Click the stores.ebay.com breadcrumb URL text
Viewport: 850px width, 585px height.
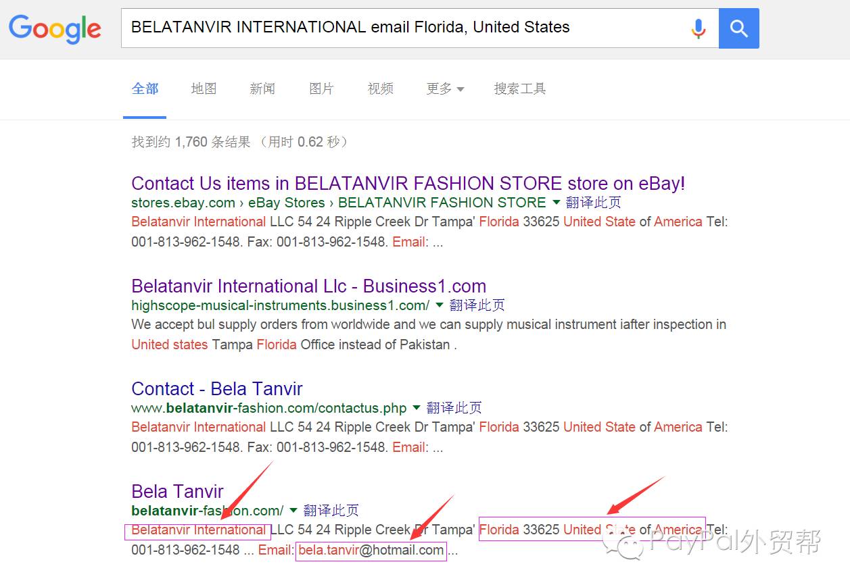coord(339,202)
